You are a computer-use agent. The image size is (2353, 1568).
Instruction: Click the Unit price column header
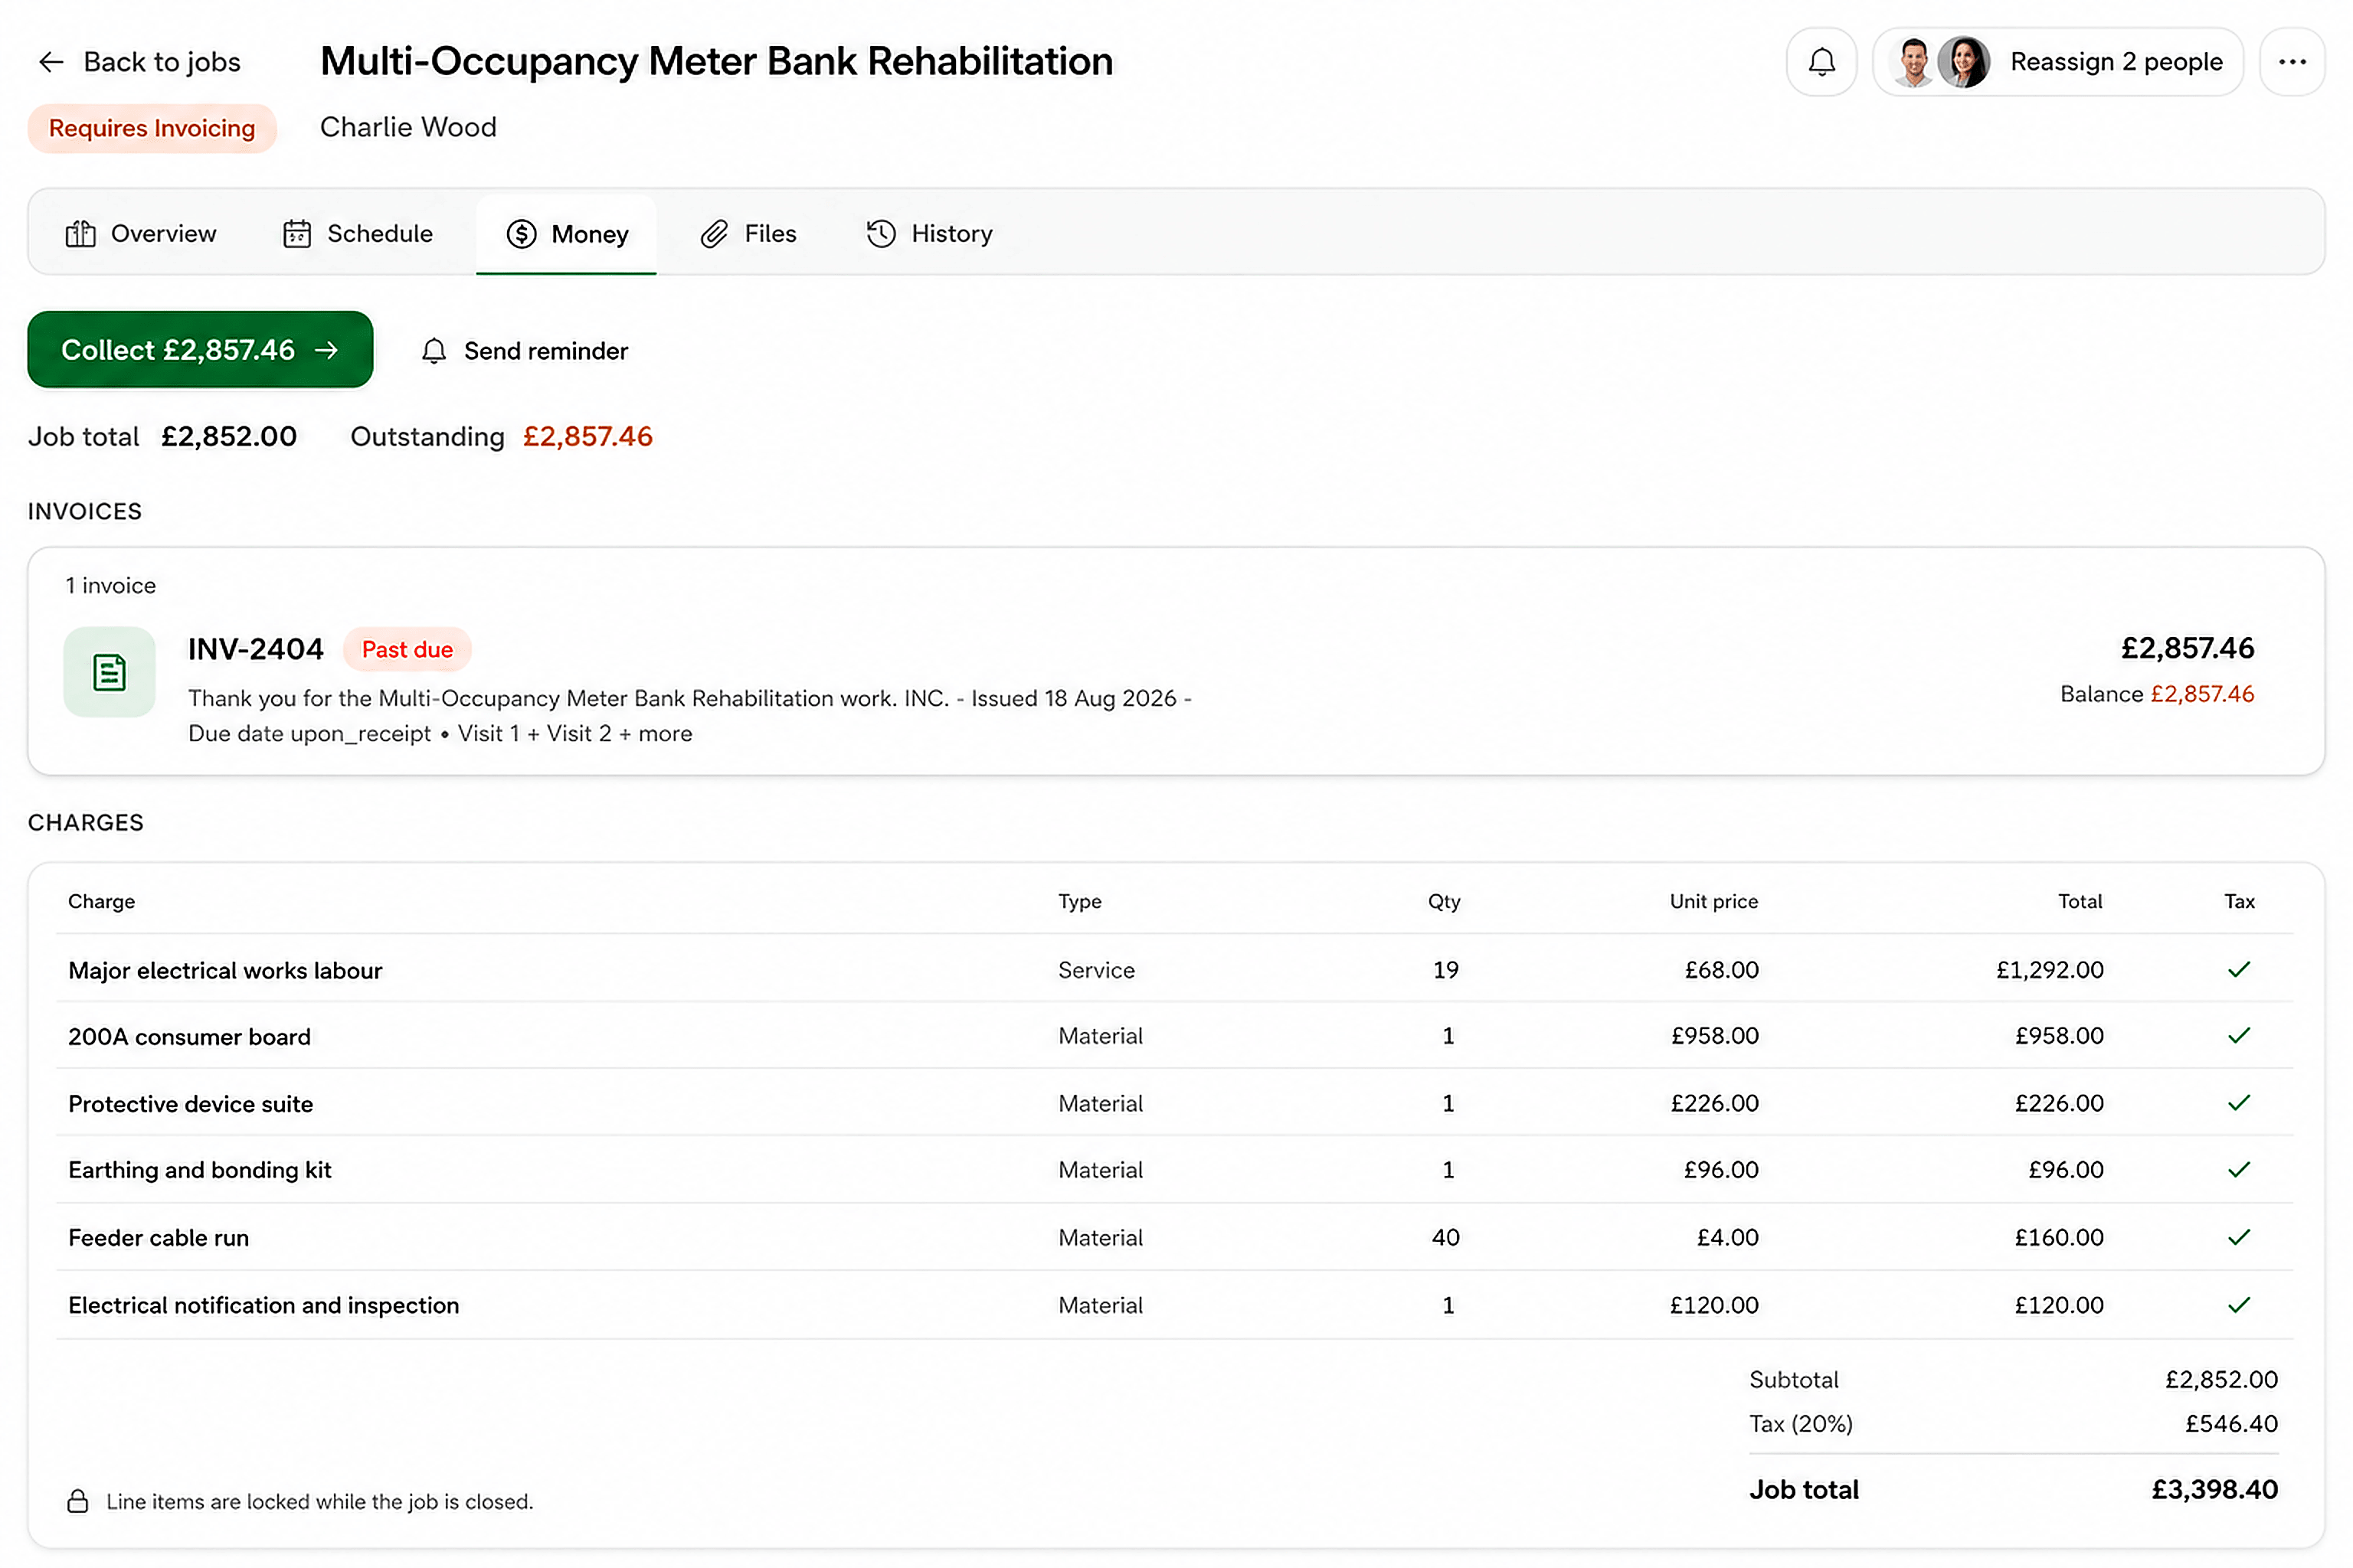click(1713, 901)
